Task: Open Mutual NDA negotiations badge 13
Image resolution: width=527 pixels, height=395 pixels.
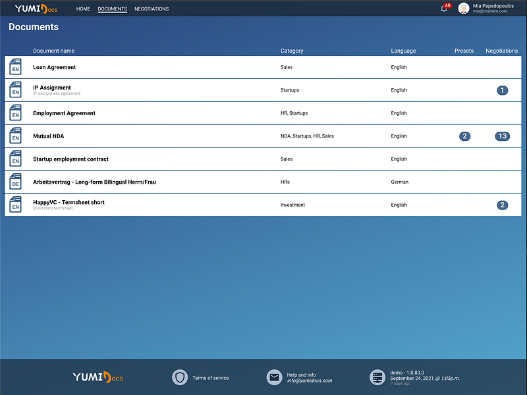Action: [502, 136]
